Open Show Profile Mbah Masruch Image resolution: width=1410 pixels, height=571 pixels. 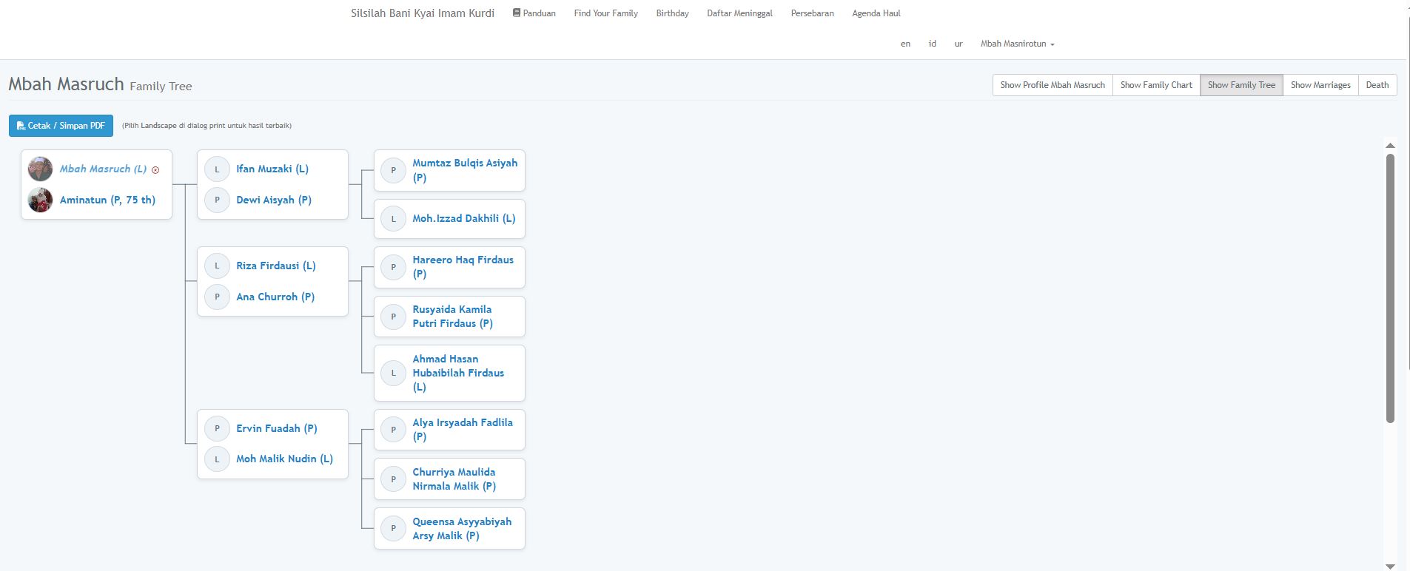(x=1052, y=85)
